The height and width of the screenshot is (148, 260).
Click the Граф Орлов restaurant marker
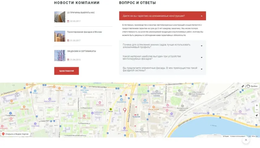click(24, 107)
